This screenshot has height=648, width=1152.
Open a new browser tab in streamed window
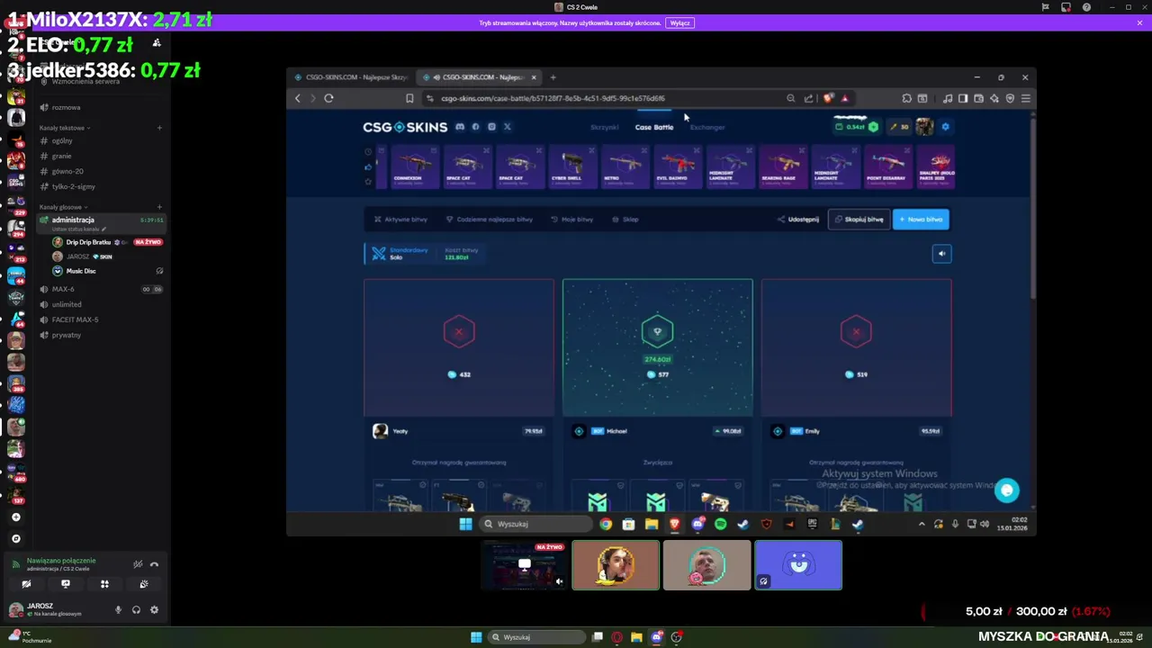pyautogui.click(x=553, y=77)
